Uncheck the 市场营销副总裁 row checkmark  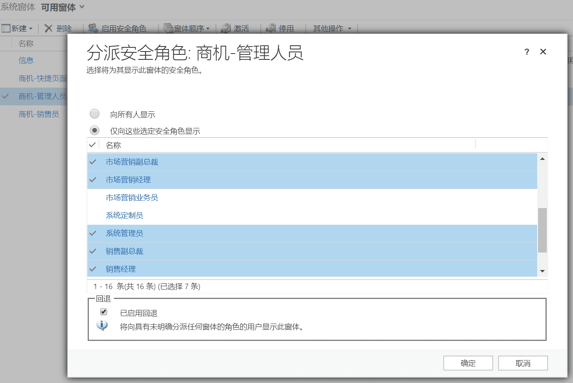click(x=93, y=162)
